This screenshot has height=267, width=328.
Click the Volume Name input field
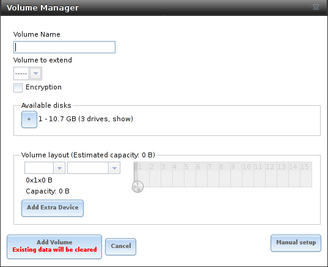pos(64,47)
